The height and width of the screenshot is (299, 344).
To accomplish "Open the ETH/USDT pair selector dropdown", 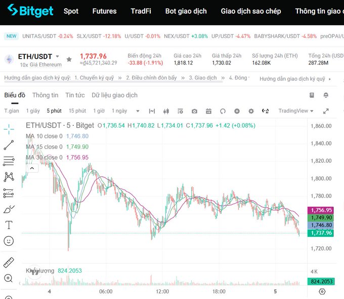I will click(x=57, y=56).
